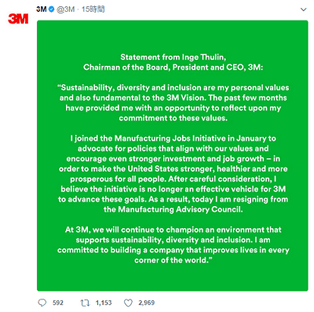This screenshot has height=312, width=314.
Task: Like the tweet with heart icon
Action: (x=128, y=303)
